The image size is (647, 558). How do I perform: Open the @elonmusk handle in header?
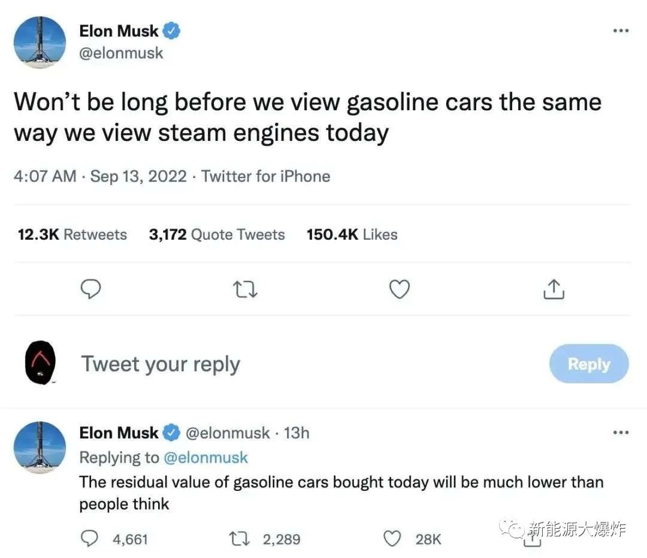pyautogui.click(x=121, y=53)
